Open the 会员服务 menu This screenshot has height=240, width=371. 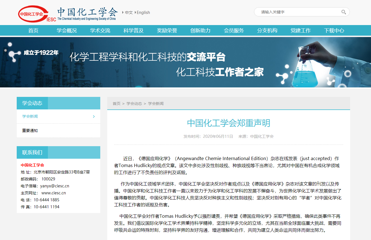click(x=234, y=31)
